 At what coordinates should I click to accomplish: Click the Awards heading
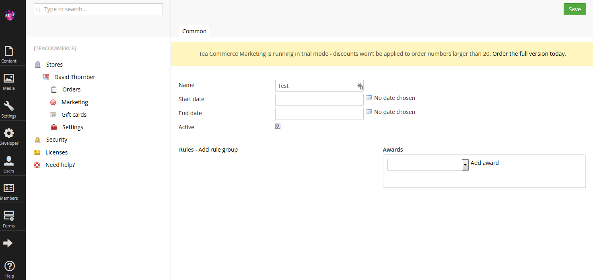pos(393,150)
